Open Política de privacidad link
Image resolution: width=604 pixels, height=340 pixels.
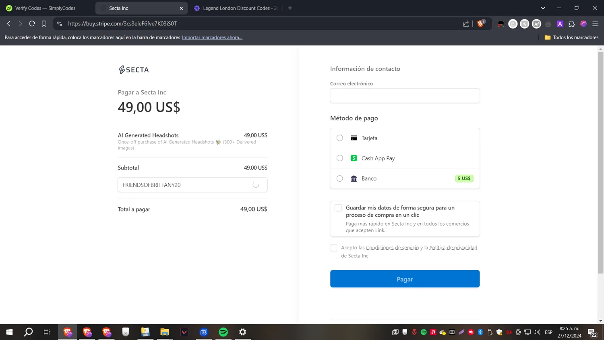453,248
